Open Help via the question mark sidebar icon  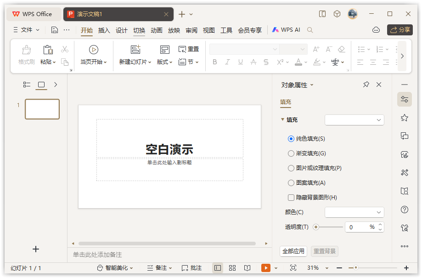click(404, 210)
